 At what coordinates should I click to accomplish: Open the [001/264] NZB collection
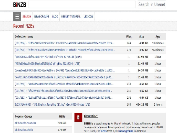[x=64, y=43]
